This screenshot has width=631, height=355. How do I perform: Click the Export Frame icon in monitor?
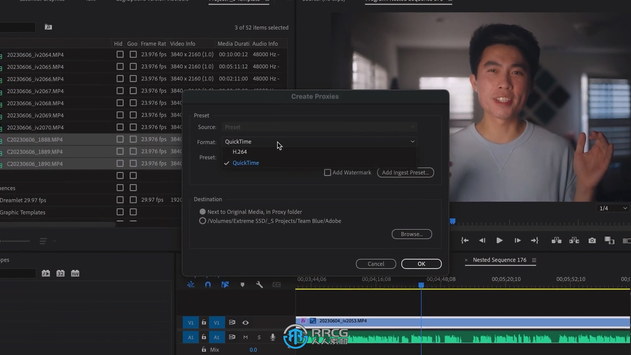[x=592, y=241]
